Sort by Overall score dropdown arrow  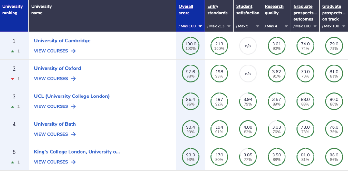(200, 26)
